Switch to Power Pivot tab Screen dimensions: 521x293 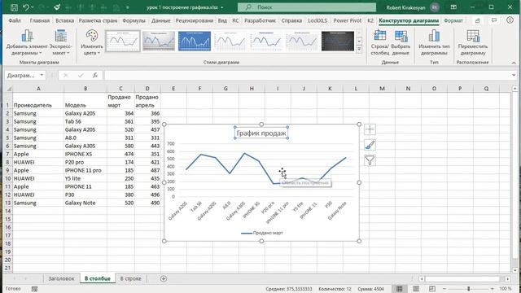coord(348,20)
